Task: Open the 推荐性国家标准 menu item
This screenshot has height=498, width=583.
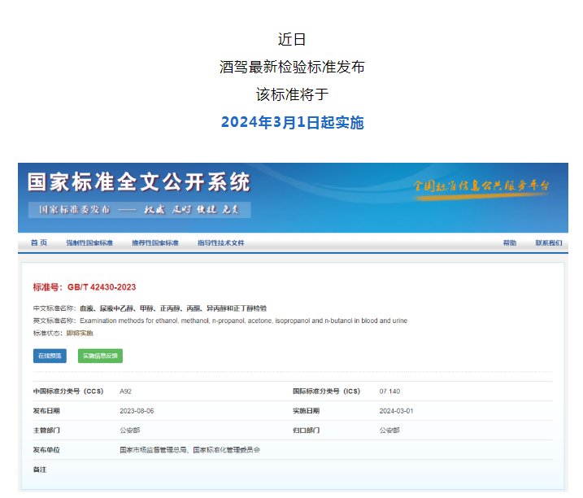Action: [x=154, y=243]
